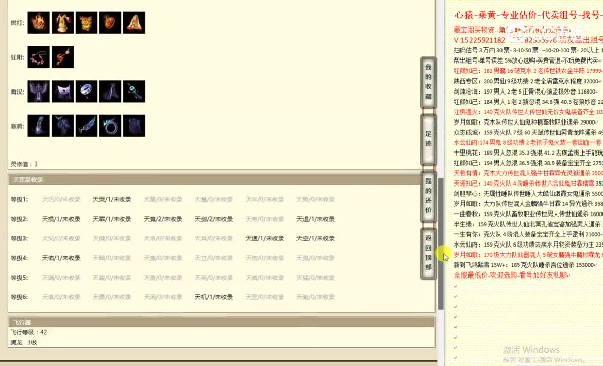The width and height of the screenshot is (603, 366).
Task: Open 我的收藏 side button
Action: click(x=428, y=82)
